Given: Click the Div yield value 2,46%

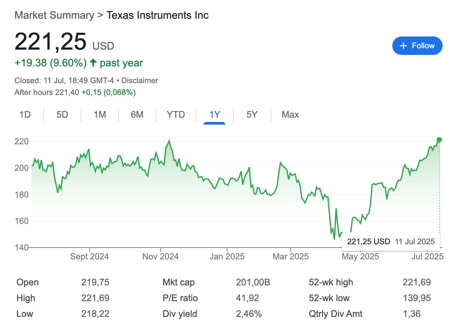Looking at the screenshot, I should (x=249, y=314).
